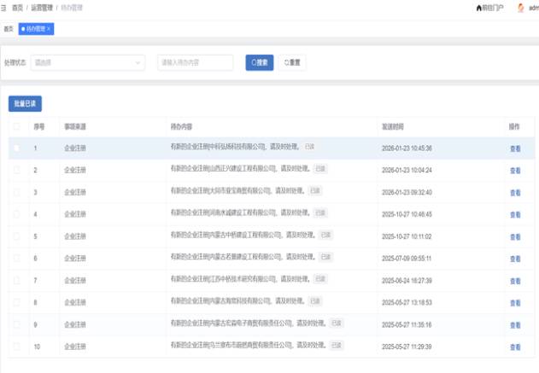
Task: Select the 待办管理 tab
Action: 34,28
